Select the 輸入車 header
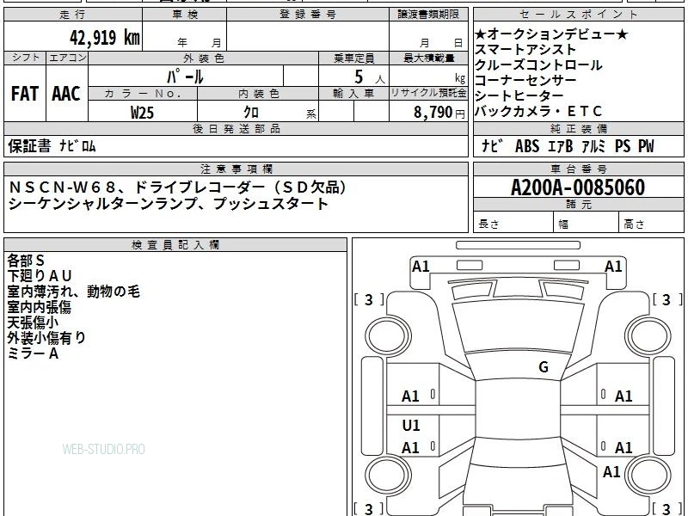This screenshot has width=688, height=516. 353,94
